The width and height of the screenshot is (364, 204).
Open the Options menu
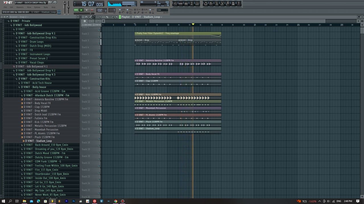(x=37, y=7)
